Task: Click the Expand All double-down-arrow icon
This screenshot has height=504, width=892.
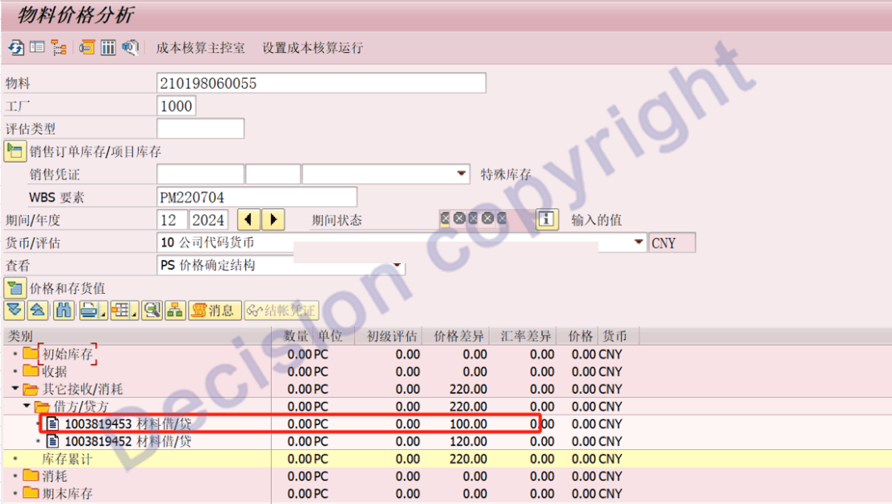Action: click(x=14, y=311)
